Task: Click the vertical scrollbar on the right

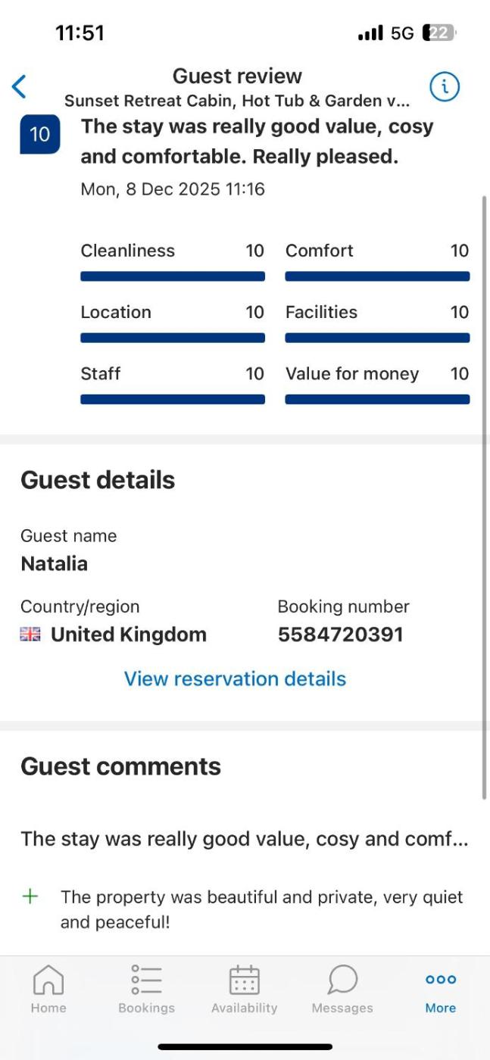Action: click(485, 496)
